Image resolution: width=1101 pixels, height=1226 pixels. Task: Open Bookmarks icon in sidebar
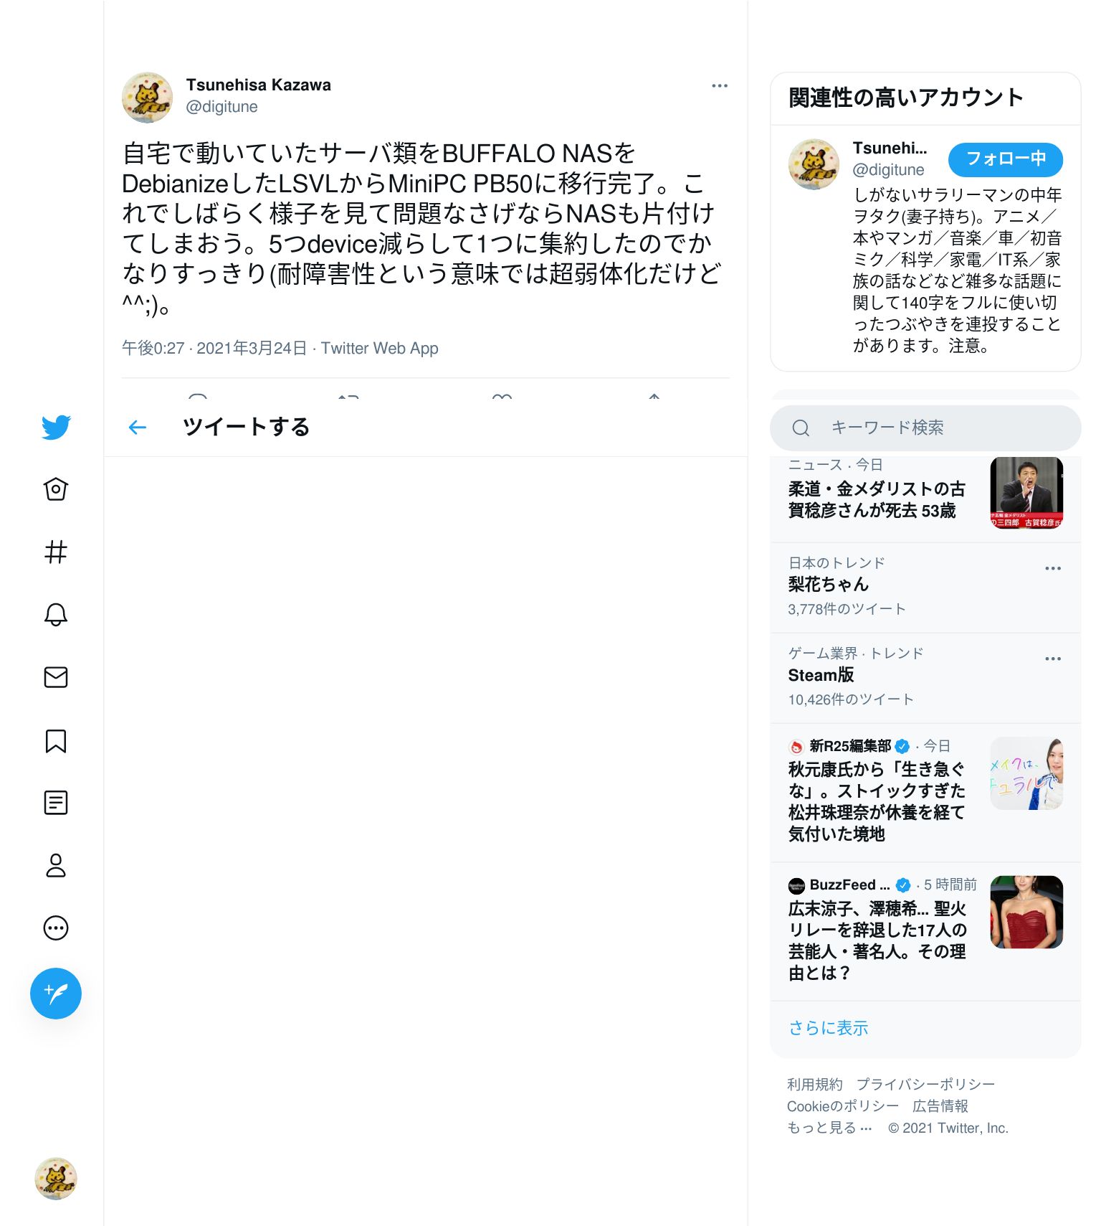[56, 741]
